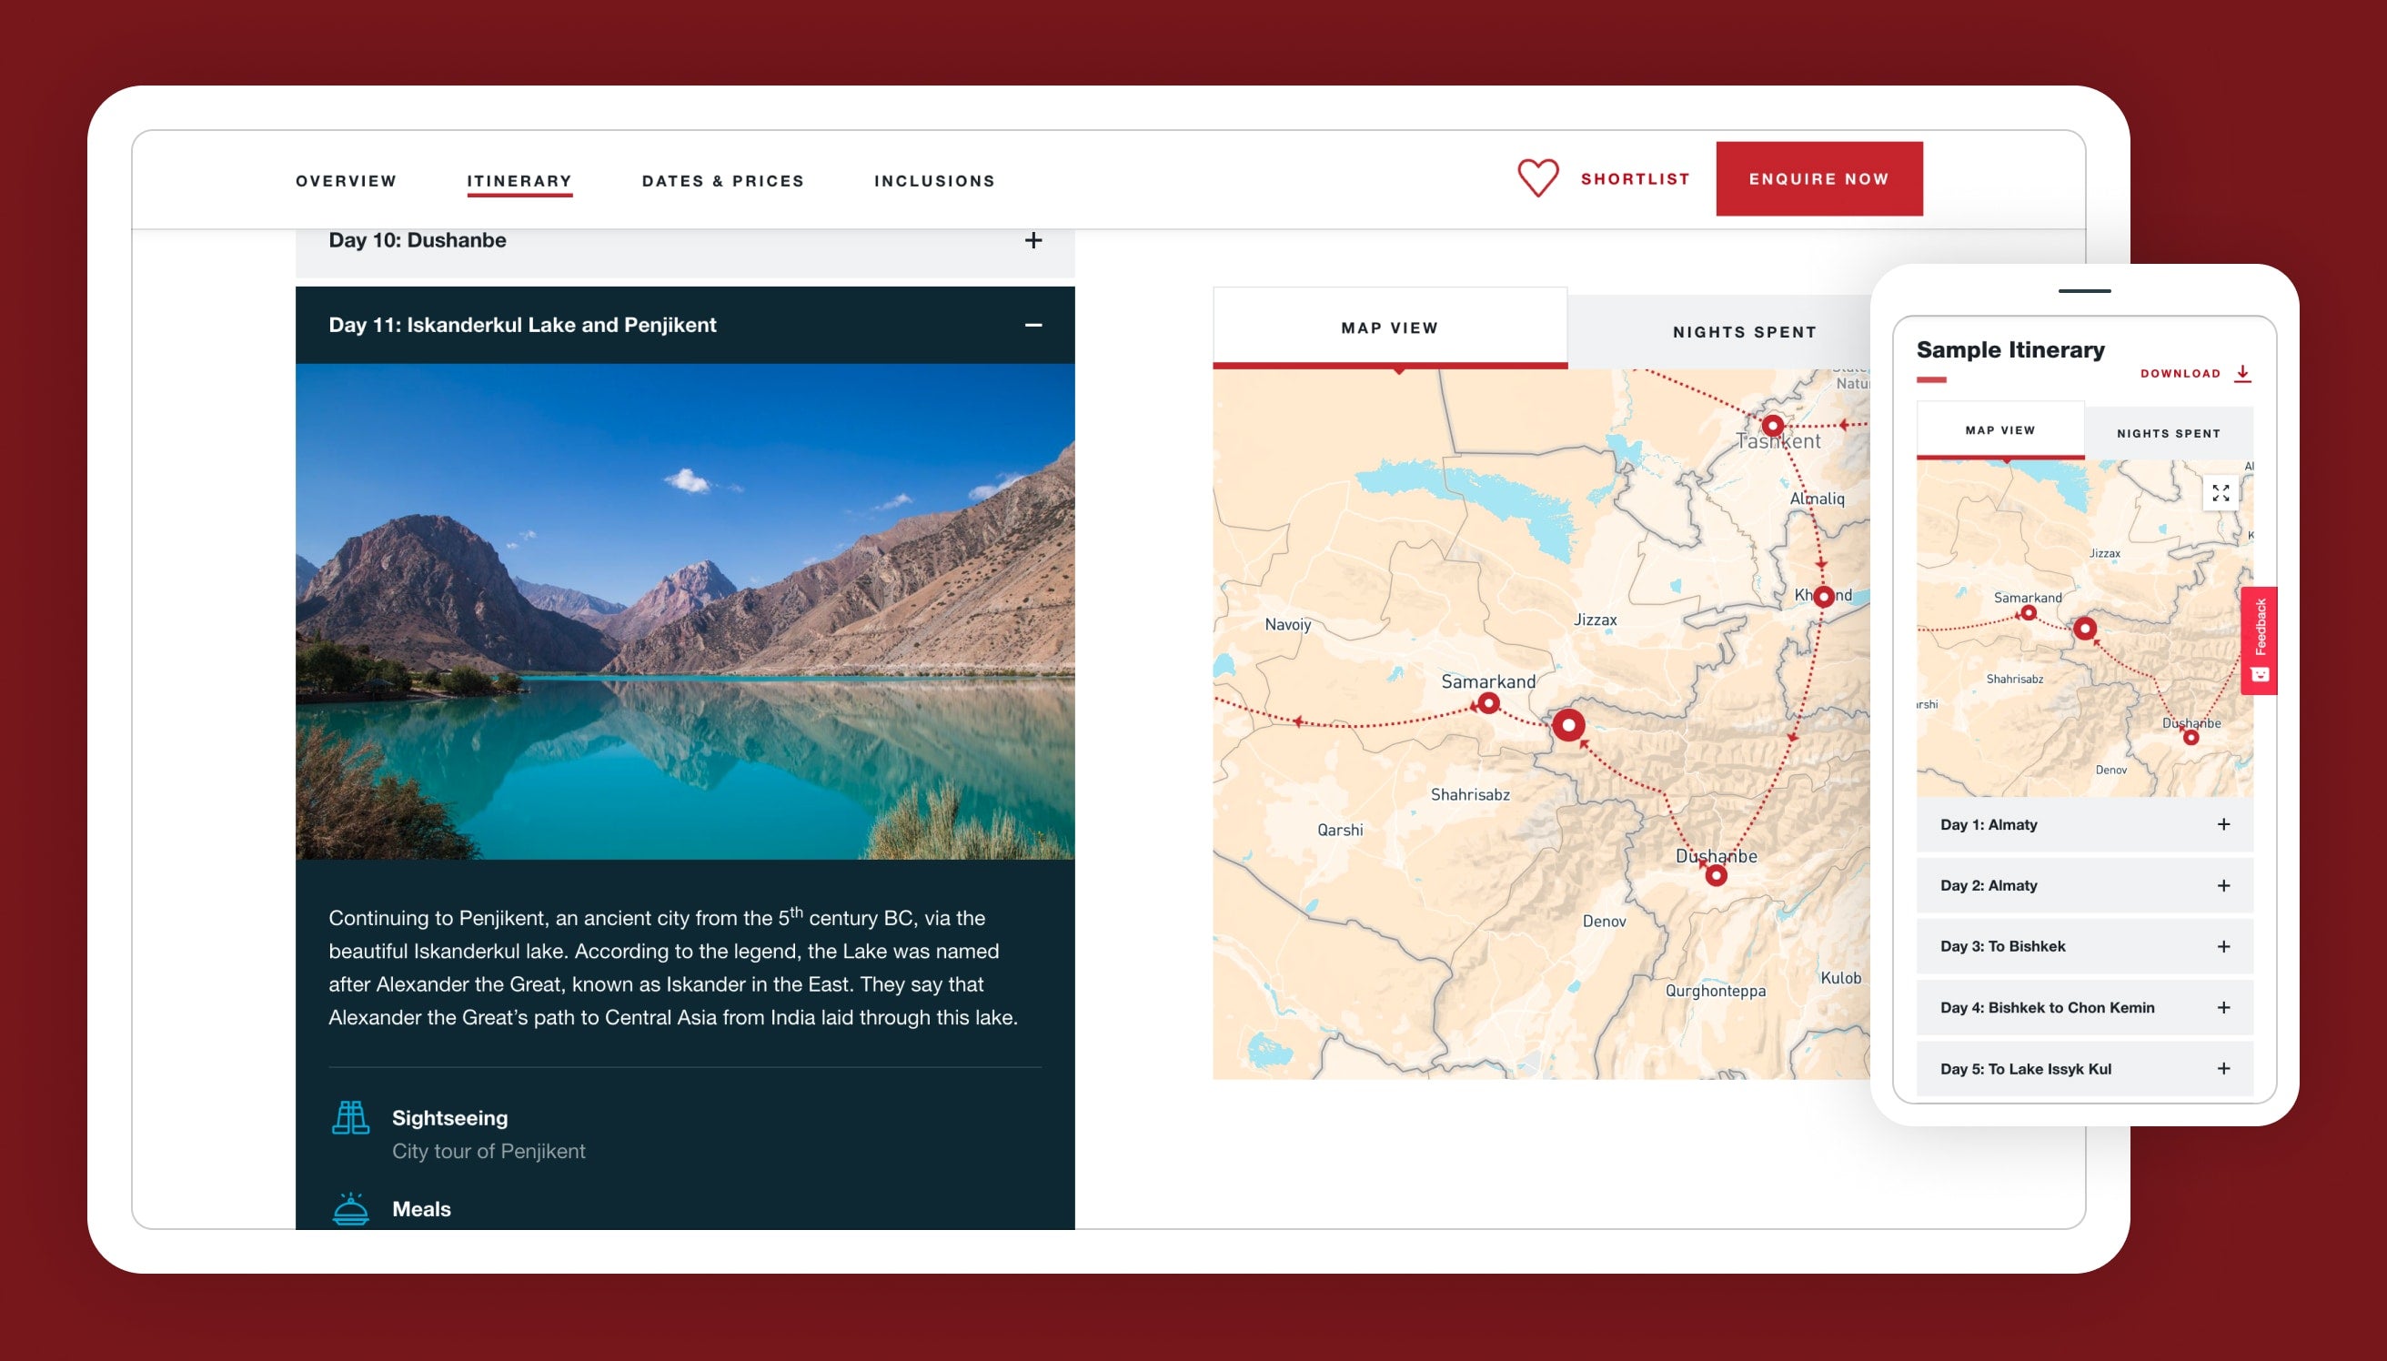Screen dimensions: 2387x1361
Task: Click the Shortlist heart icon
Action: tap(1537, 177)
